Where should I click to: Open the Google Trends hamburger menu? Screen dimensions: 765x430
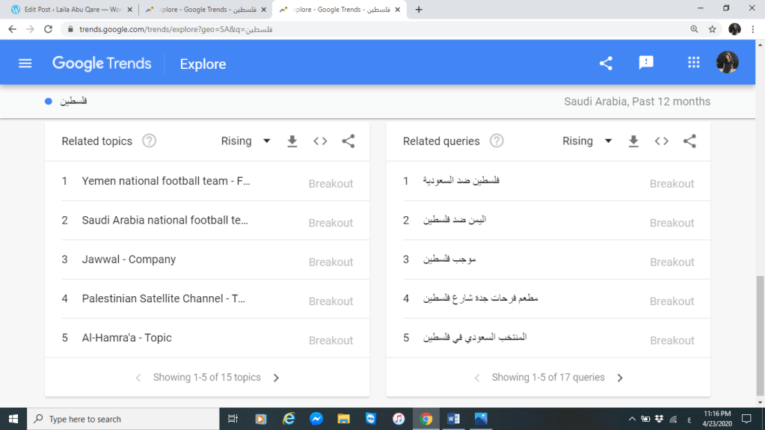25,64
